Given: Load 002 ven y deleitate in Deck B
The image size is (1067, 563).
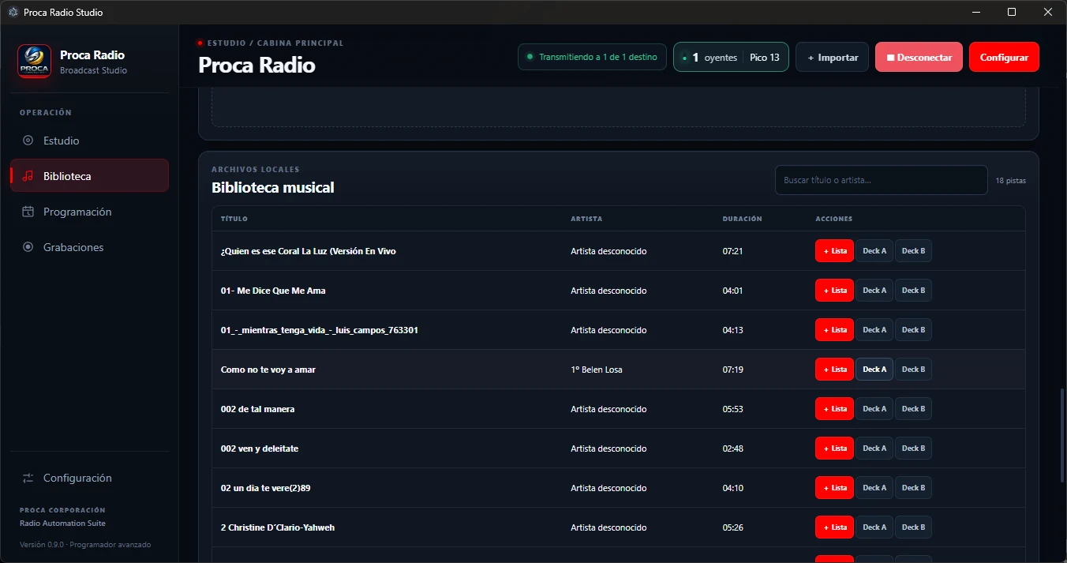Looking at the screenshot, I should 913,449.
